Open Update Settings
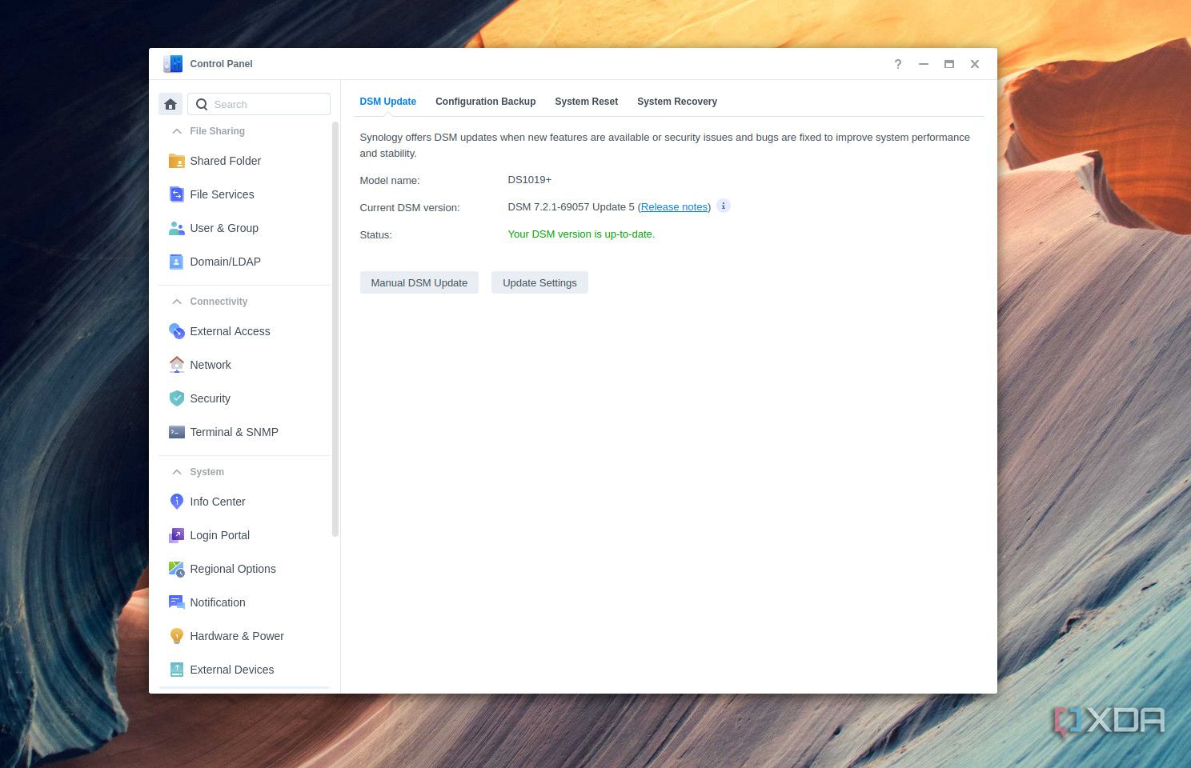This screenshot has height=768, width=1191. pos(539,282)
